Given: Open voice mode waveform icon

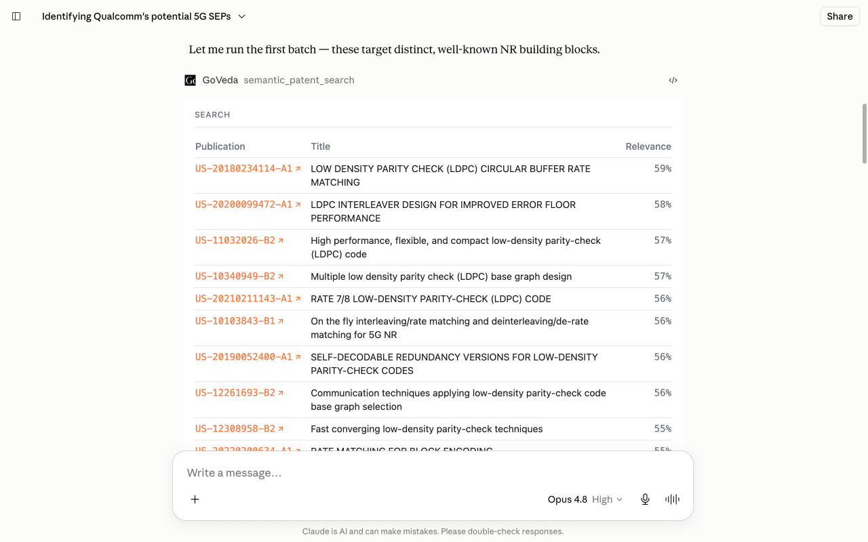Looking at the screenshot, I should (x=672, y=499).
